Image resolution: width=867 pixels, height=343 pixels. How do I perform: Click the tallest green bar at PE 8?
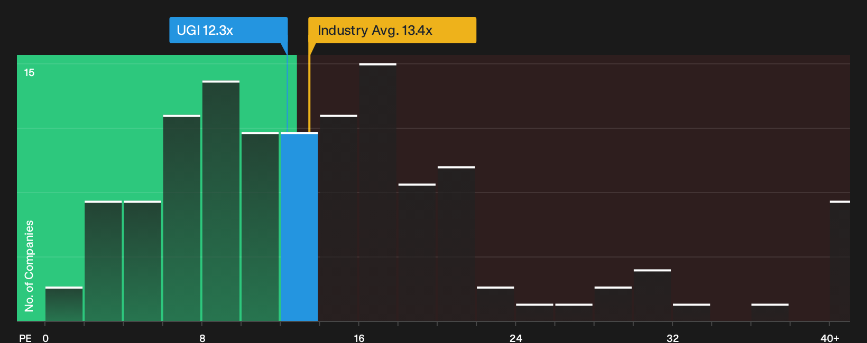[x=221, y=201]
